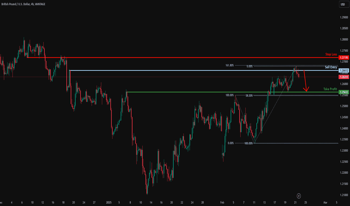
Task: Click the 'Take Profit' label
Action: pyautogui.click(x=330, y=89)
